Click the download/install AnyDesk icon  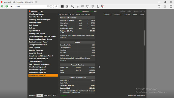click(165, 7)
